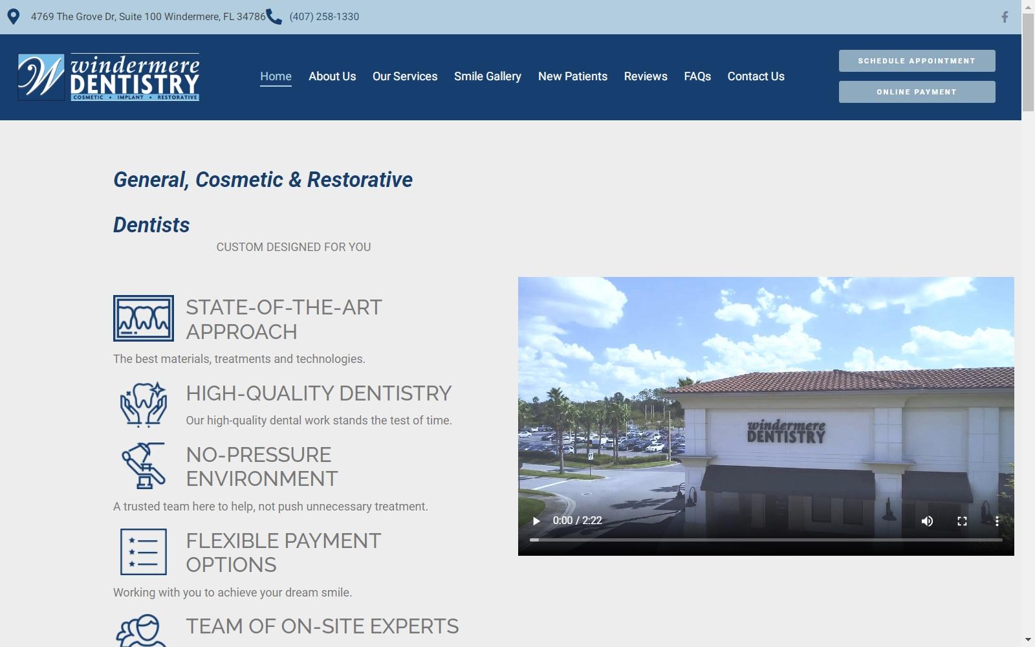Visit the Smile Gallery page
Viewport: 1035px width, 647px height.
coord(488,76)
